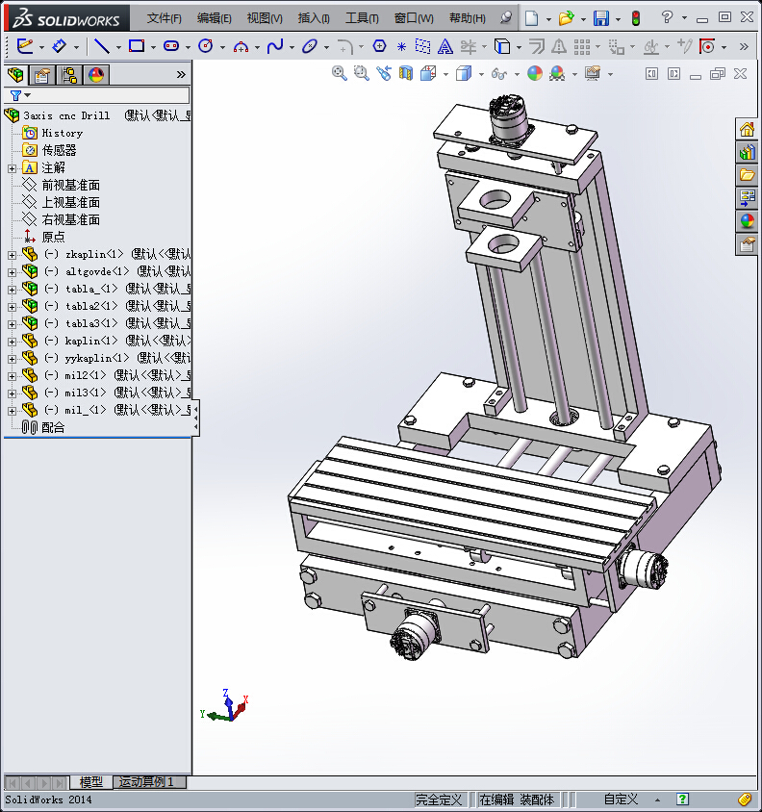Open the 帮助(H) menu
Screen dimensions: 762x812
[468, 18]
